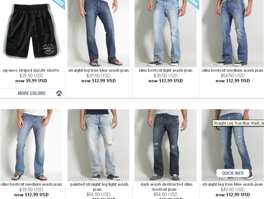Click slim bootcut light wash jean title

[166, 70]
